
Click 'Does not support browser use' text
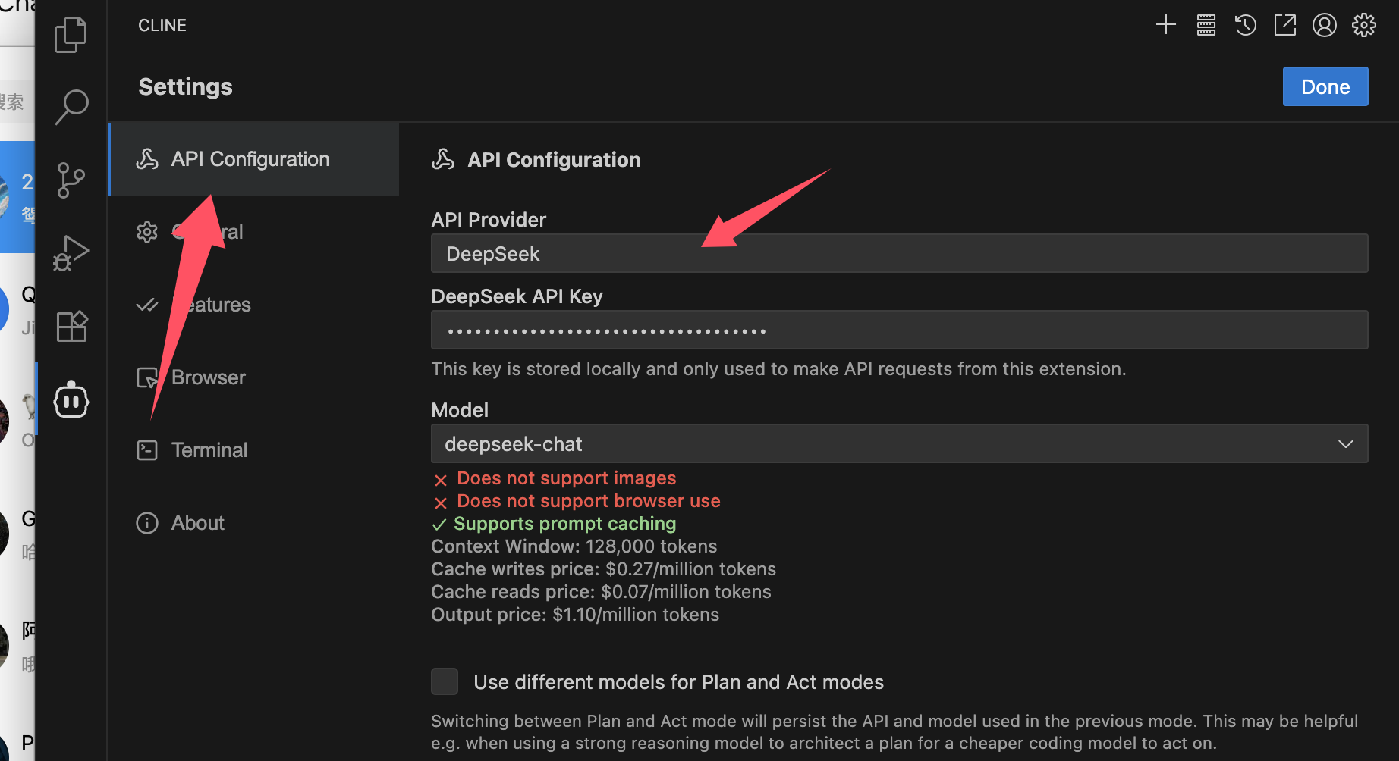tap(589, 501)
